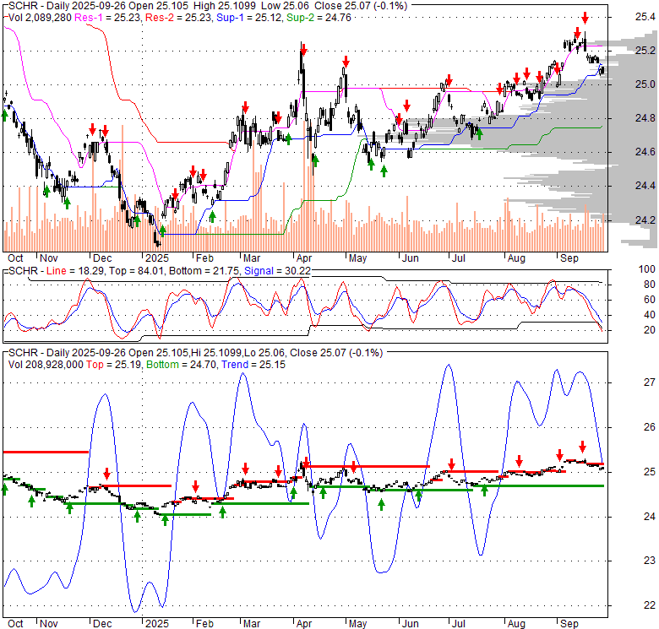Click '2025' on the top price chart axis

click(157, 258)
